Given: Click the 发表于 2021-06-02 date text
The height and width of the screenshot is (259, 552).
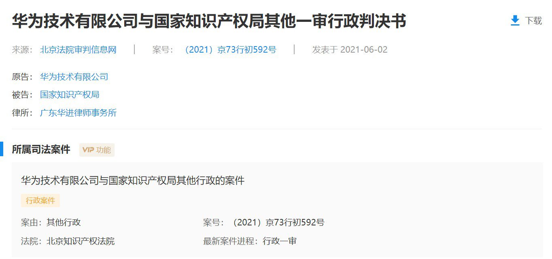Looking at the screenshot, I should coord(350,50).
